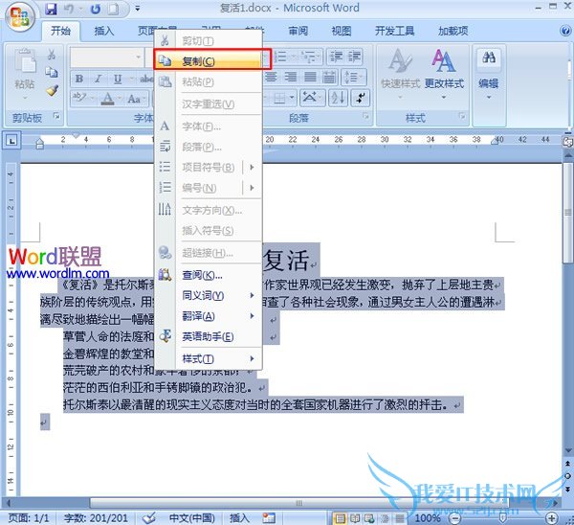Click the spelling check icon in status bar

(x=149, y=517)
